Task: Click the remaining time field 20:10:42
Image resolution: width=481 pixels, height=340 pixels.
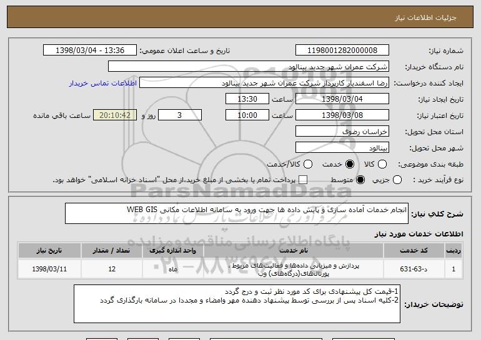Action: coord(115,115)
